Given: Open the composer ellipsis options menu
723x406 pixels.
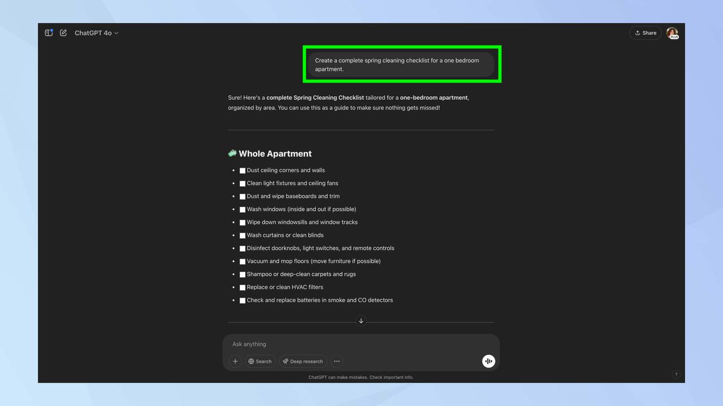Looking at the screenshot, I should 336,361.
